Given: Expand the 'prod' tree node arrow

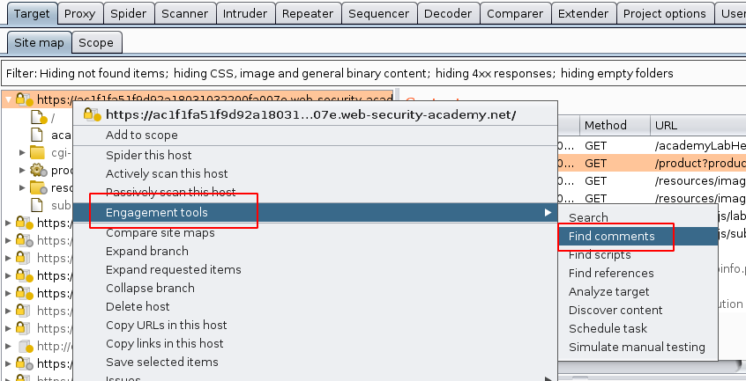Looking at the screenshot, I should coord(23,170).
